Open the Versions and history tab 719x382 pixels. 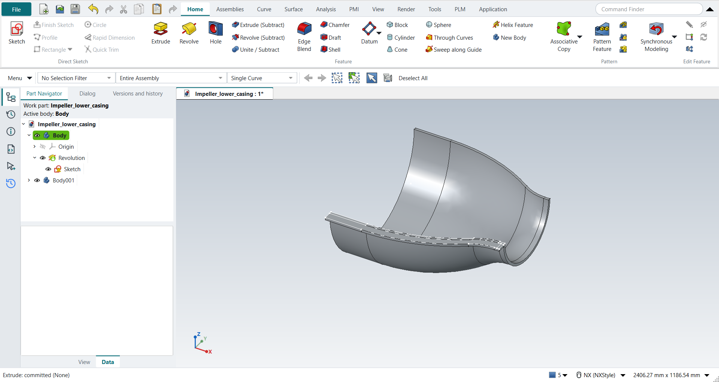[138, 94]
